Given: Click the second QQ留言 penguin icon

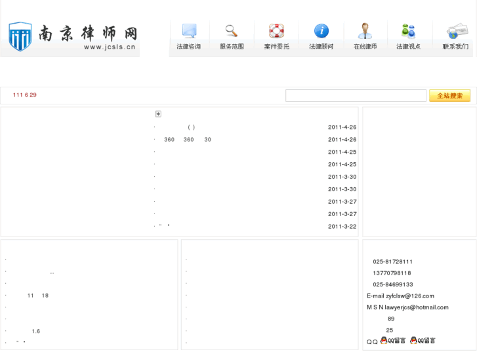Looking at the screenshot, I should [413, 340].
